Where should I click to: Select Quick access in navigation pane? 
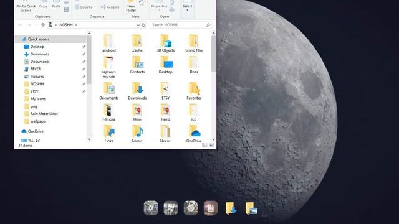(50, 39)
